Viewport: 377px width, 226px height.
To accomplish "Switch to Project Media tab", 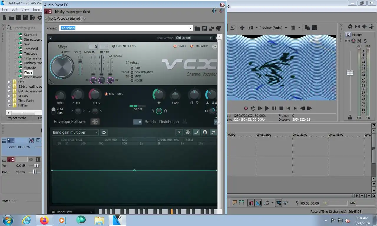I will tap(16, 118).
